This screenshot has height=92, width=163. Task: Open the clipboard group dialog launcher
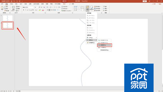10,13
